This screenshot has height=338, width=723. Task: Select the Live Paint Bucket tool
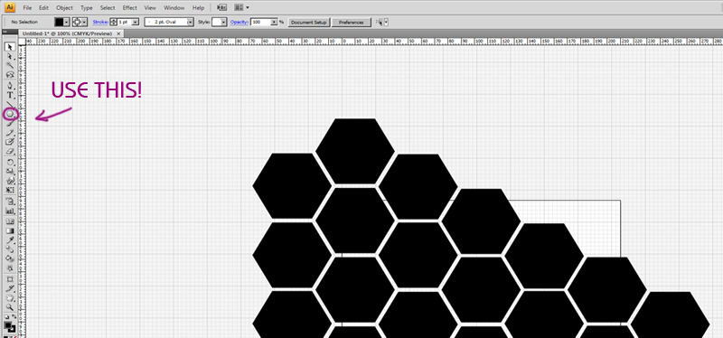(x=10, y=258)
